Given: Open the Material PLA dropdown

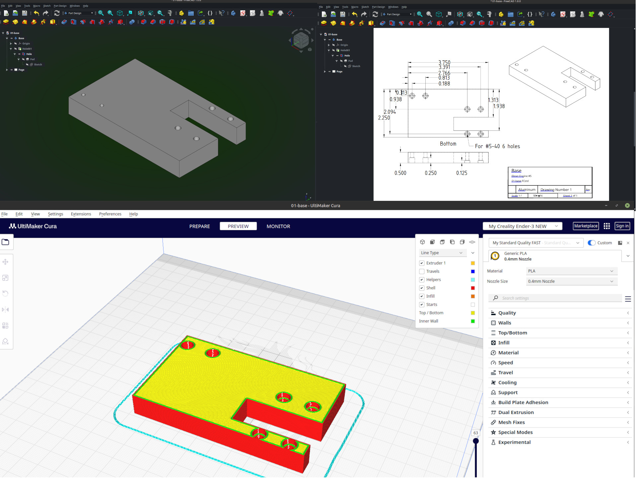Looking at the screenshot, I should point(571,271).
